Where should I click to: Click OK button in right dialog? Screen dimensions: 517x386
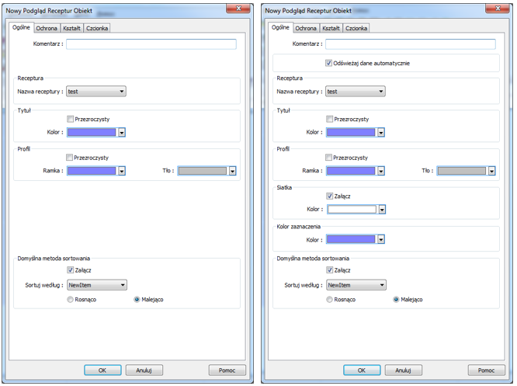(x=362, y=370)
